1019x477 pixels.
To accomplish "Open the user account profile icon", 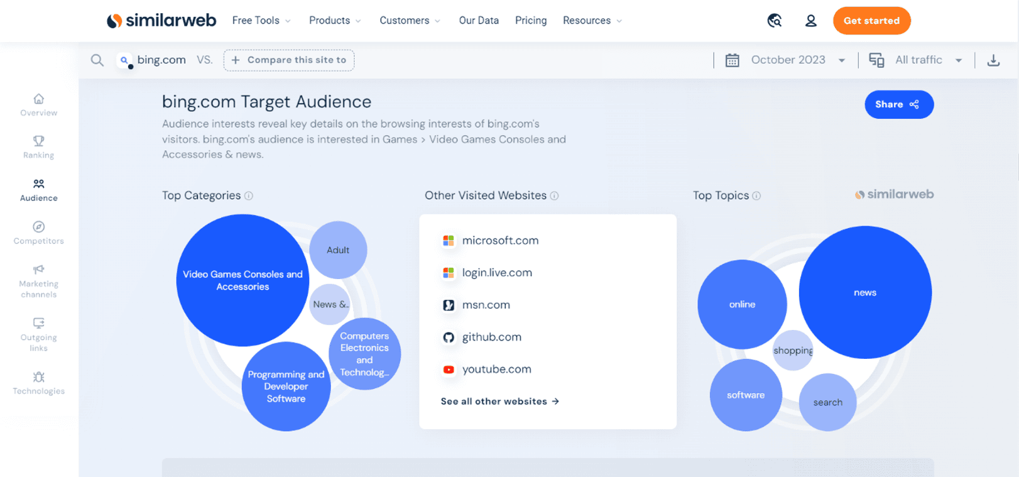I will tap(811, 21).
